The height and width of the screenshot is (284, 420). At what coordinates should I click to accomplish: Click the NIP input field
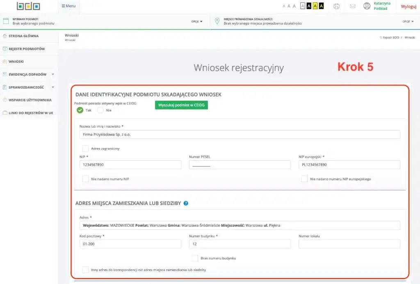pos(130,164)
